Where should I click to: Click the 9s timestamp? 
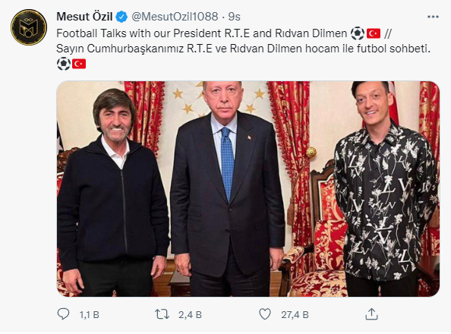[x=234, y=17]
